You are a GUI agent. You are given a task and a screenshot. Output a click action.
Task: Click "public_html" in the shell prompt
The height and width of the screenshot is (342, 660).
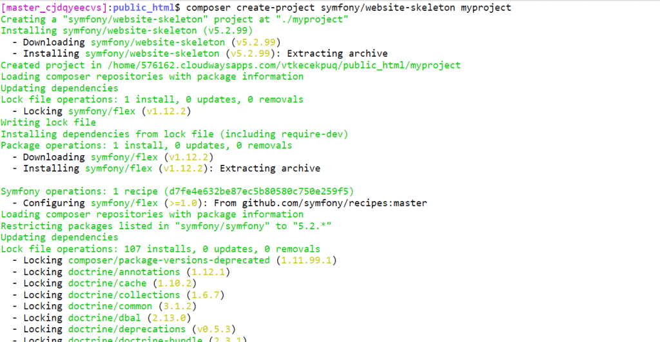click(x=144, y=8)
